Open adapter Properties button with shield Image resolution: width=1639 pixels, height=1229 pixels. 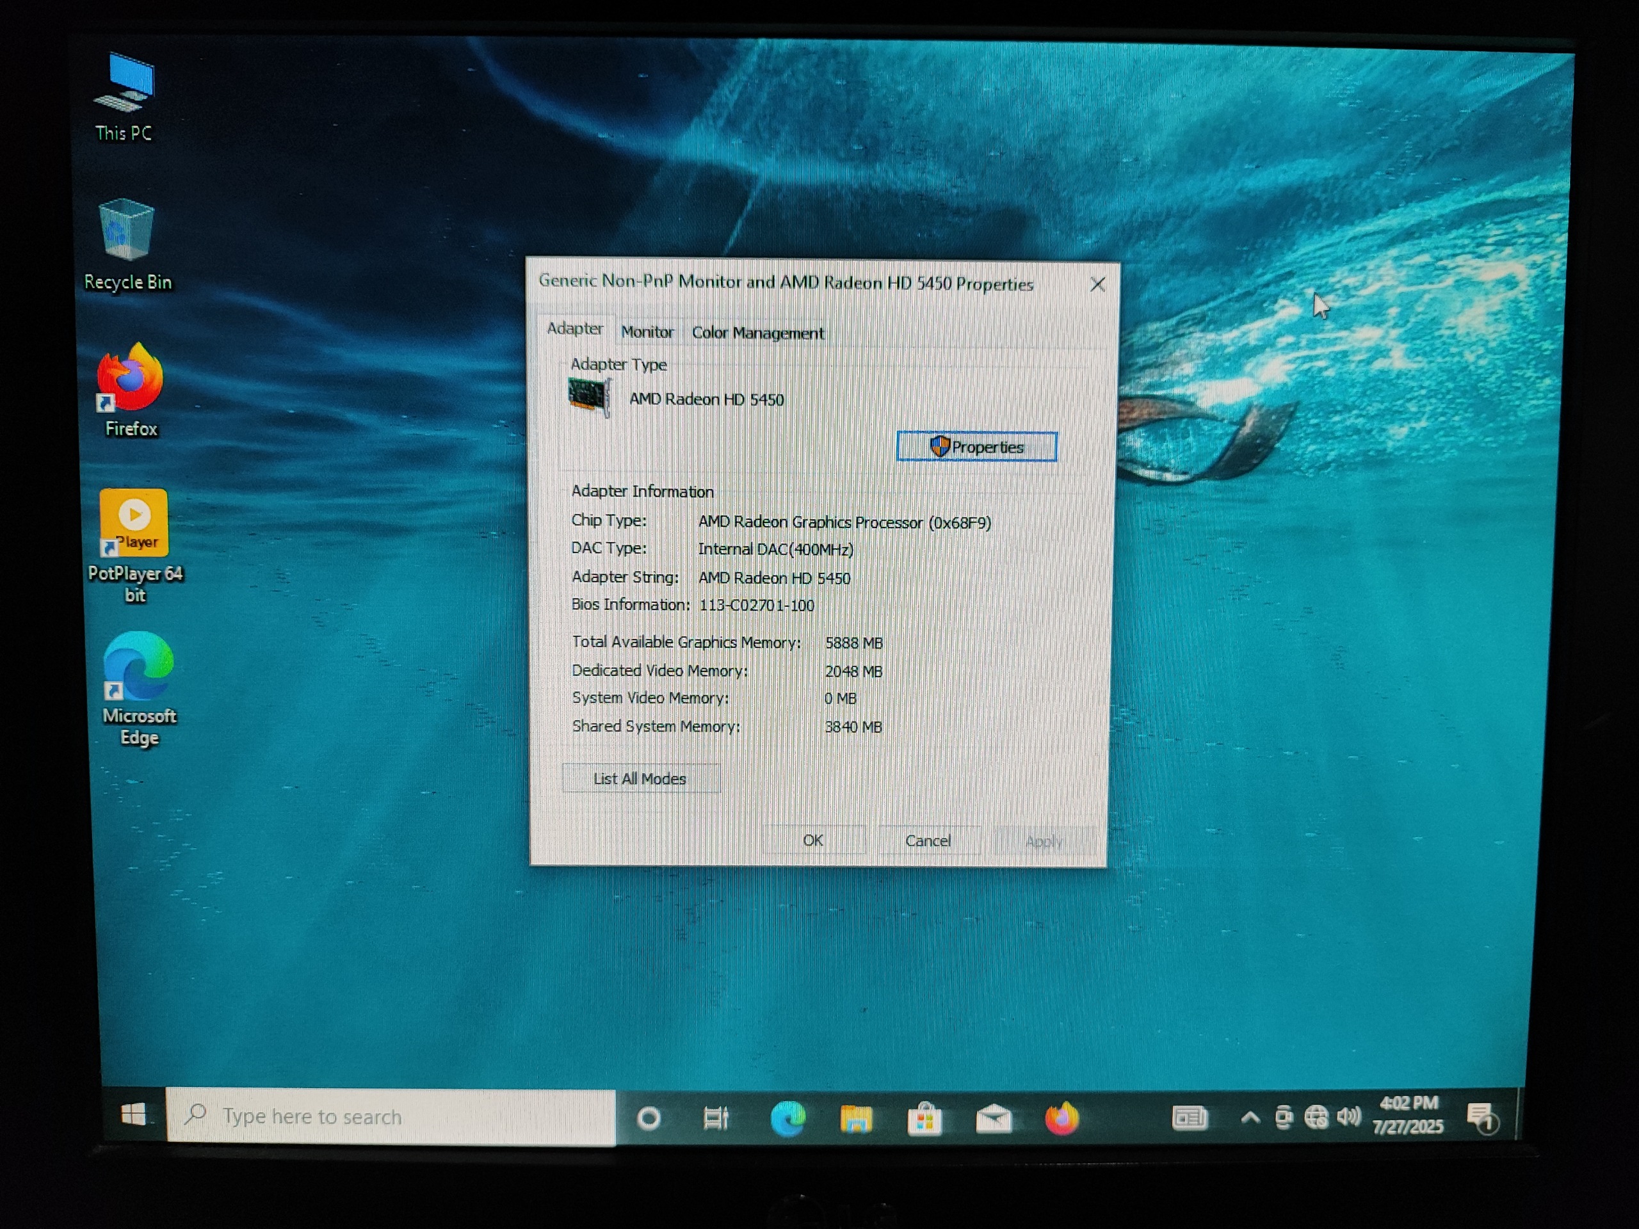[x=976, y=447]
